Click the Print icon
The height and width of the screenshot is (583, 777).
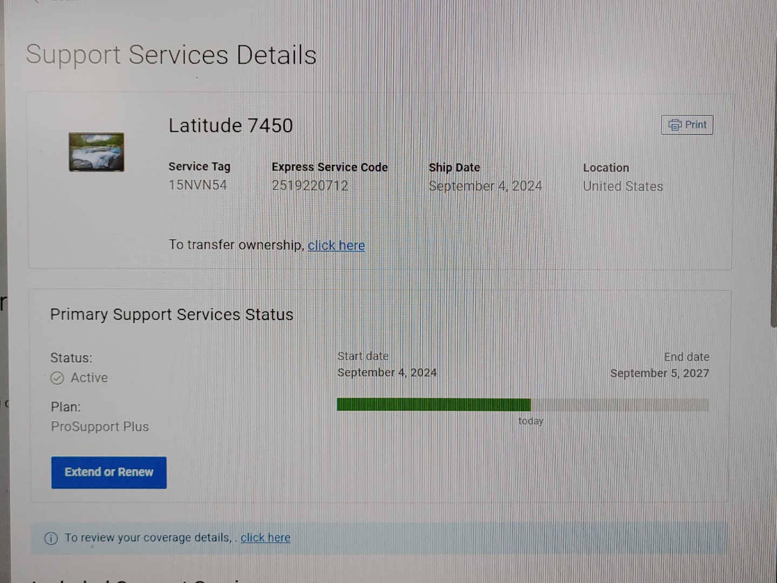coord(687,125)
